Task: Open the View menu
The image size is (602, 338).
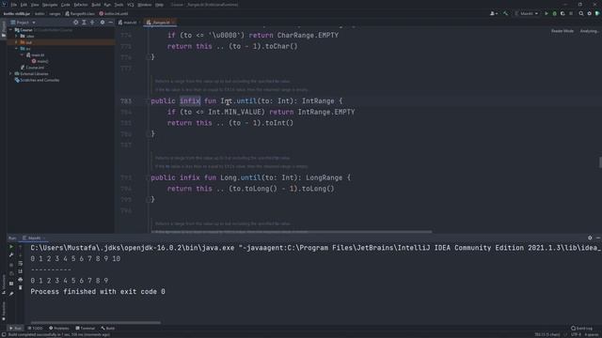Action: point(35,5)
